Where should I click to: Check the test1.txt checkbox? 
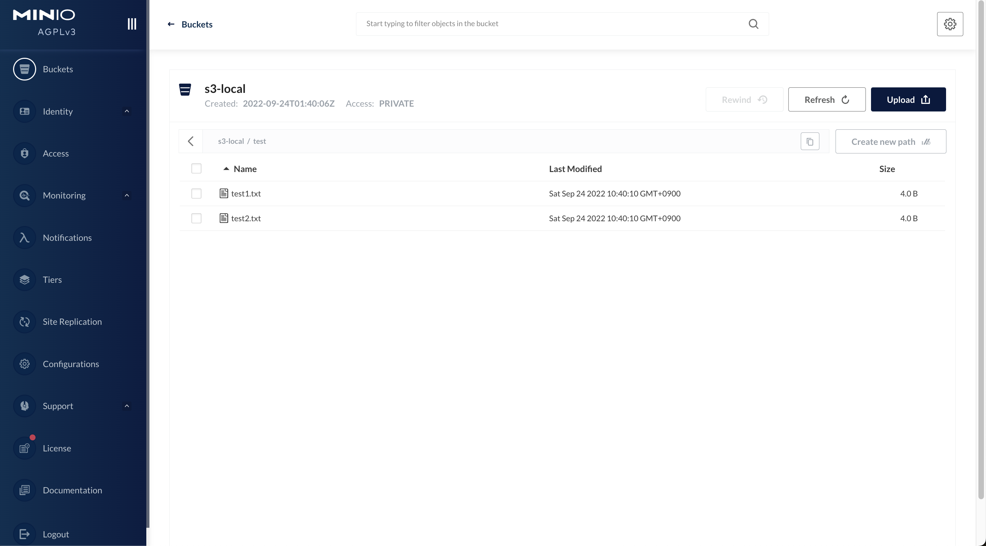point(196,194)
